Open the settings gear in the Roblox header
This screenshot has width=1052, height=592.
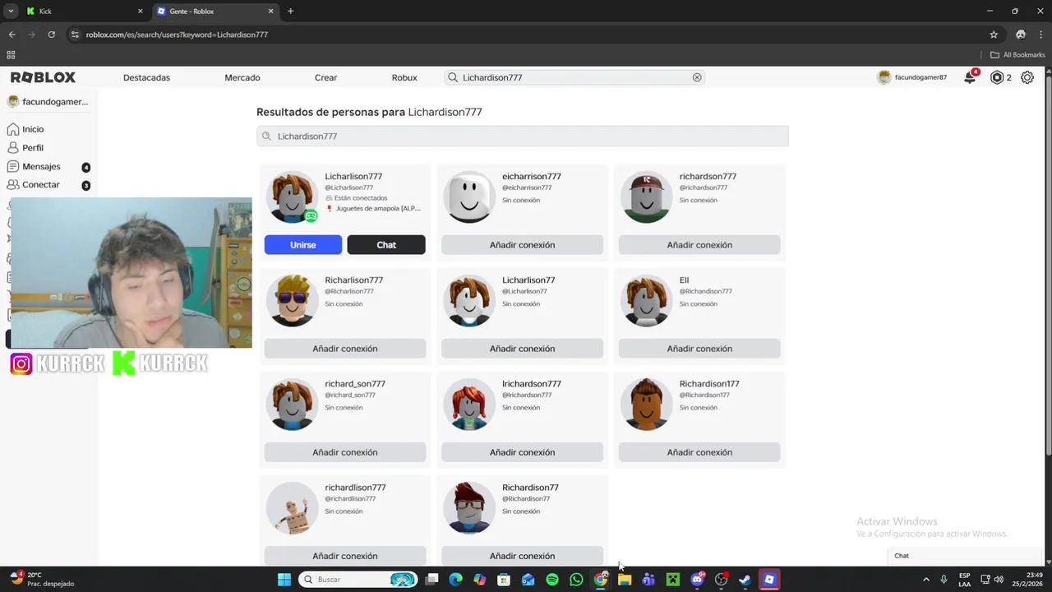tap(1027, 77)
